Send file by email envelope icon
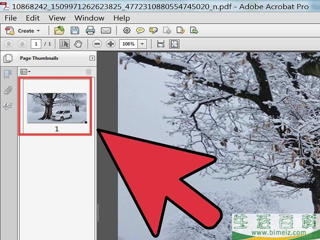Image resolution: width=320 pixels, height=240 pixels. coord(106,31)
